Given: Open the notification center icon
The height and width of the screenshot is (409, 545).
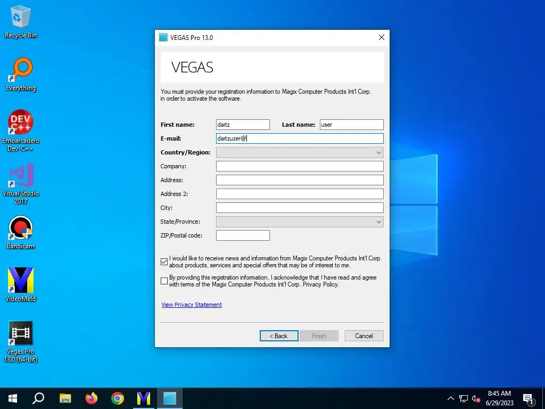Looking at the screenshot, I should pyautogui.click(x=528, y=398).
